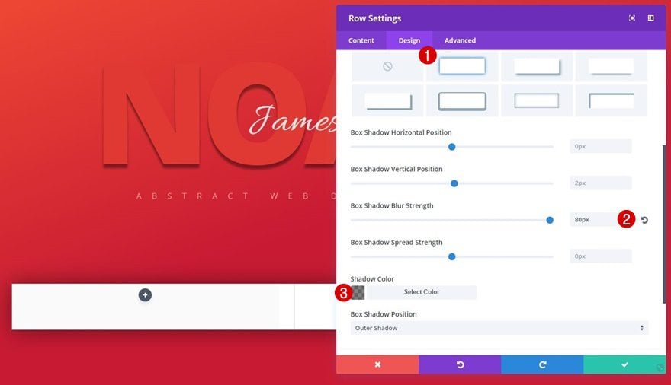The width and height of the screenshot is (671, 385).
Task: Click the Box Shadow Vertical Position value field
Action: click(x=600, y=183)
